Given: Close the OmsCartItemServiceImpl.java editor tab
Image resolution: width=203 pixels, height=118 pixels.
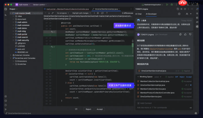Looking at the screenshot, I should click(x=119, y=9).
